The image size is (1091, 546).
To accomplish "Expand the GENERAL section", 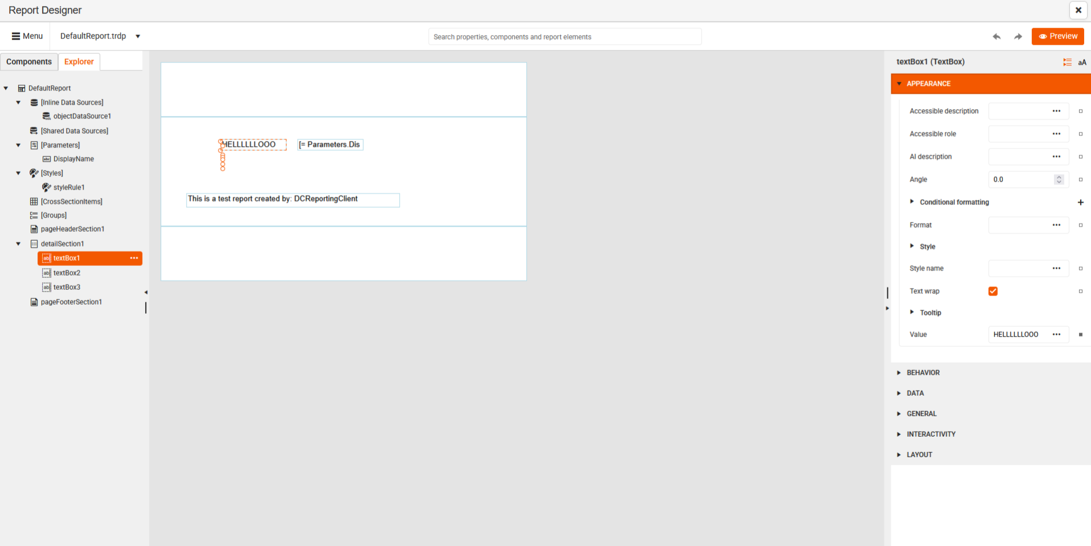I will pyautogui.click(x=991, y=413).
